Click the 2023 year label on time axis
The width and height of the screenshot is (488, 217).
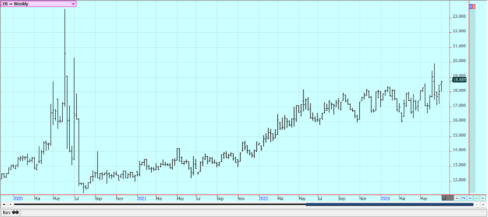tap(385, 198)
